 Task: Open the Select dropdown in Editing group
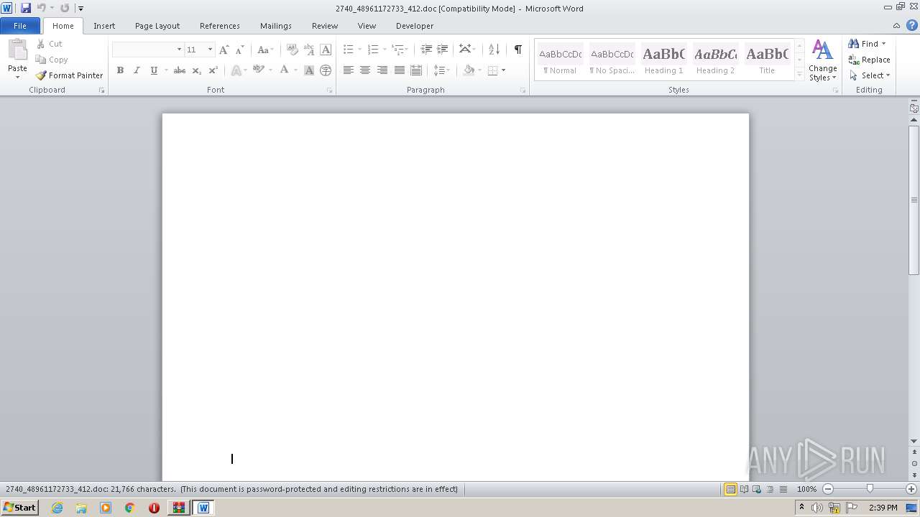coord(870,75)
